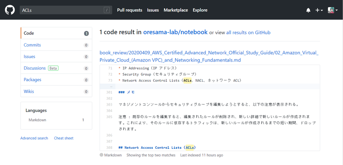Click the "IP Addressing" code line
343x165 pixels.
click(148, 68)
